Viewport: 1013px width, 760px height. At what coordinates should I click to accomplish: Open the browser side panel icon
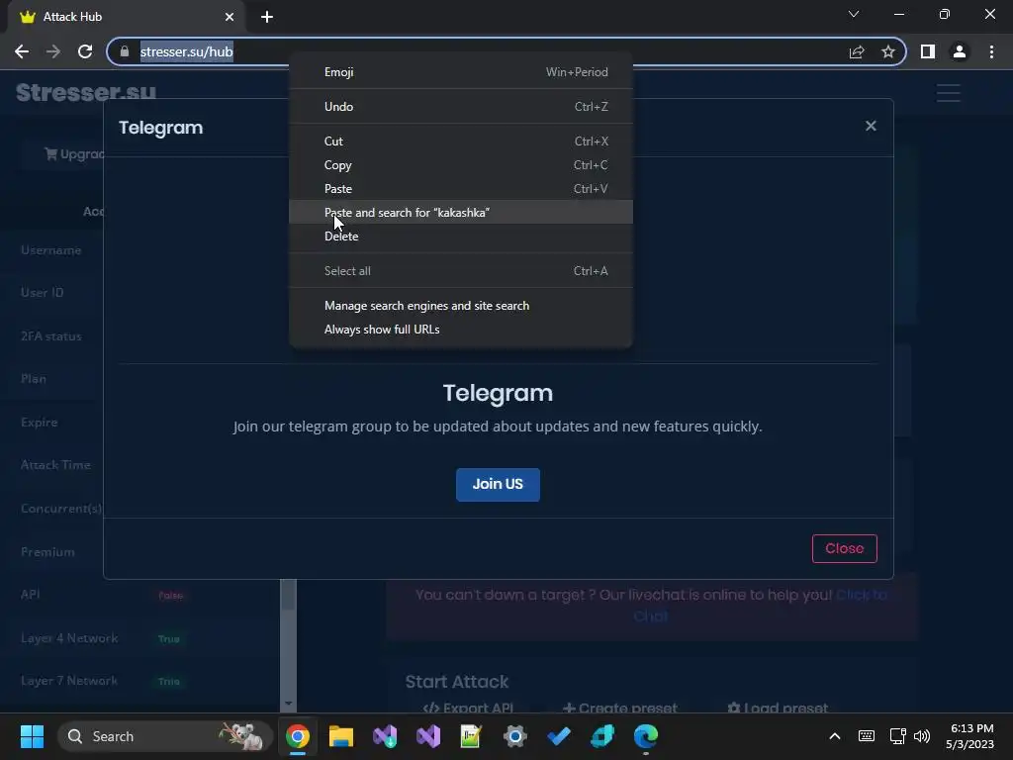tap(928, 51)
